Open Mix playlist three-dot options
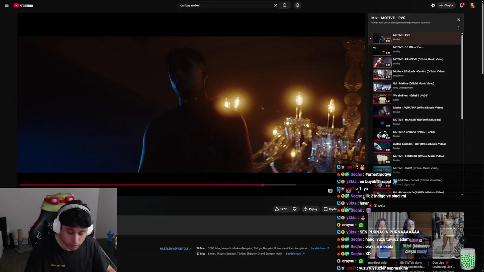The width and height of the screenshot is (484, 272). click(x=459, y=28)
